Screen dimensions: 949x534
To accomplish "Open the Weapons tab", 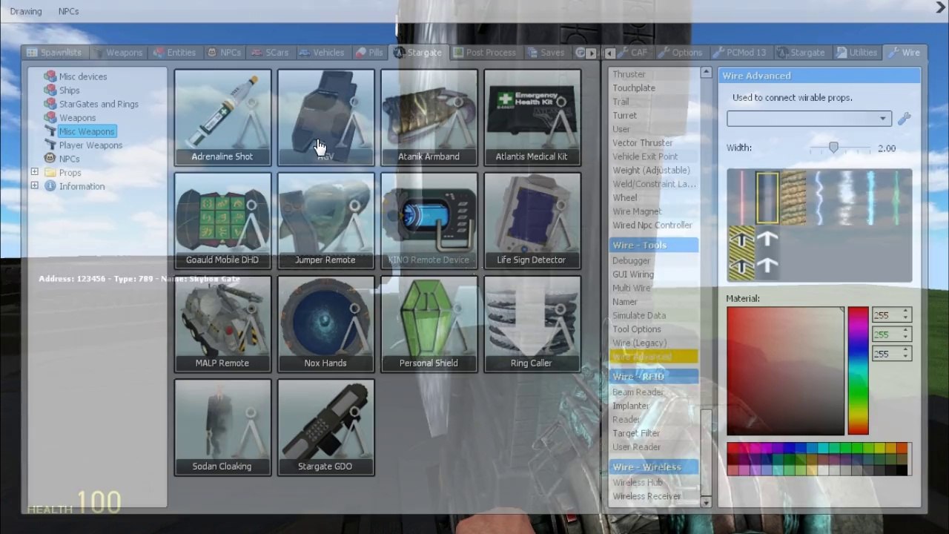I will pos(117,53).
